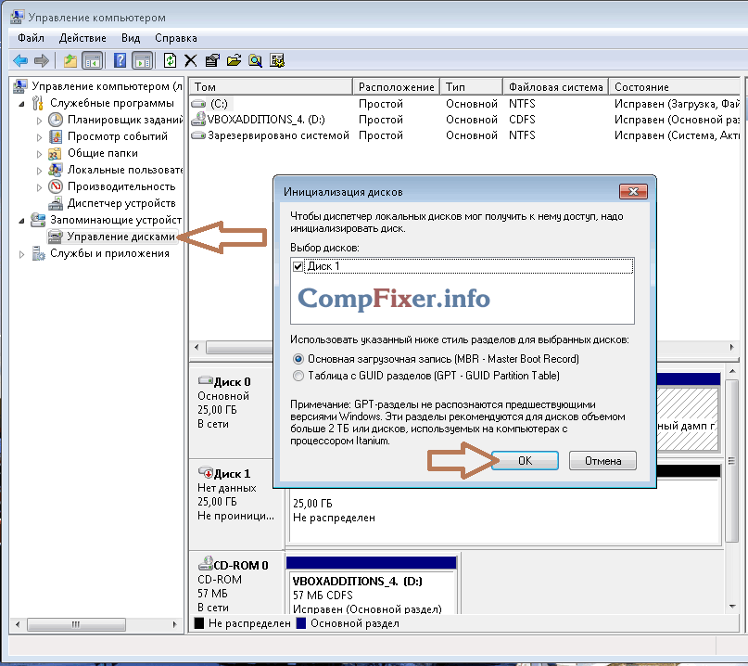Image resolution: width=748 pixels, height=666 pixels.
Task: Click the left tree pane horizontal scrollbar
Action: [x=95, y=624]
